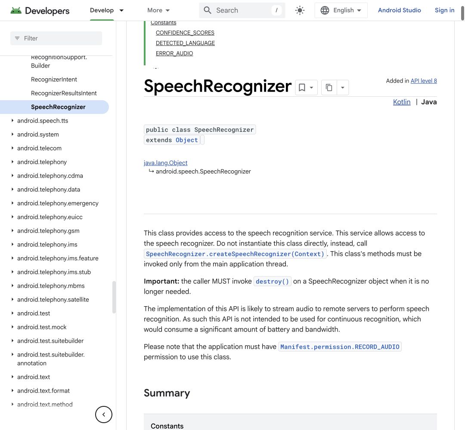The height and width of the screenshot is (430, 465).
Task: Click into the Filter input box
Action: pyautogui.click(x=56, y=38)
